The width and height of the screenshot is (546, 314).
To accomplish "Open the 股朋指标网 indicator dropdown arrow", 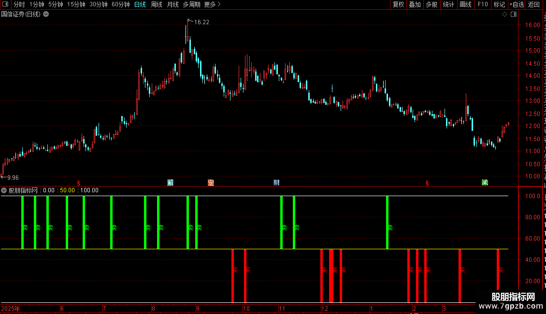I will 4,190.
